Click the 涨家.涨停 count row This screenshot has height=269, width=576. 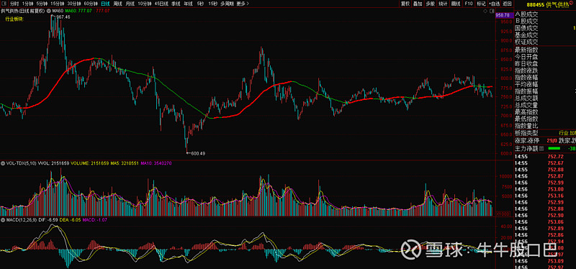pos(536,140)
